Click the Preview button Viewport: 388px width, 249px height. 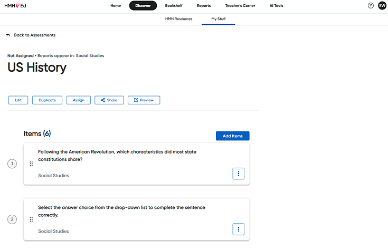click(144, 100)
